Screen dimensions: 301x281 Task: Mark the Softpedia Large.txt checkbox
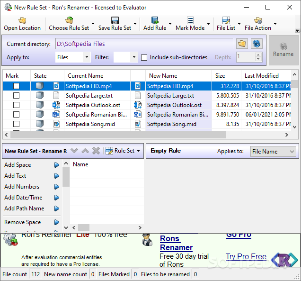coord(16,96)
